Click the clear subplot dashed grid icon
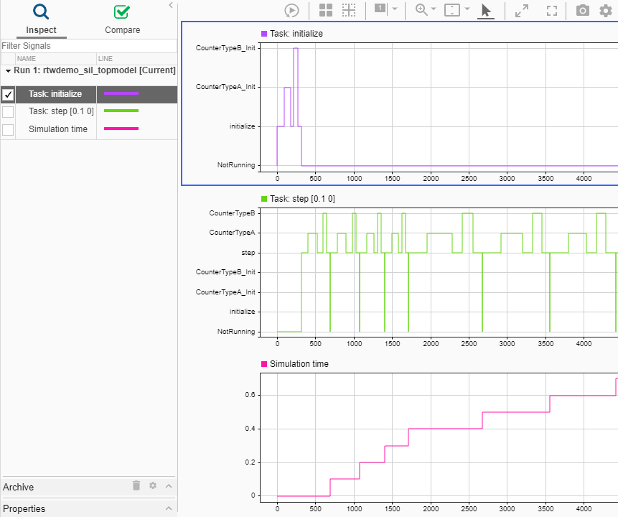Image resolution: width=618 pixels, height=517 pixels. coord(349,10)
